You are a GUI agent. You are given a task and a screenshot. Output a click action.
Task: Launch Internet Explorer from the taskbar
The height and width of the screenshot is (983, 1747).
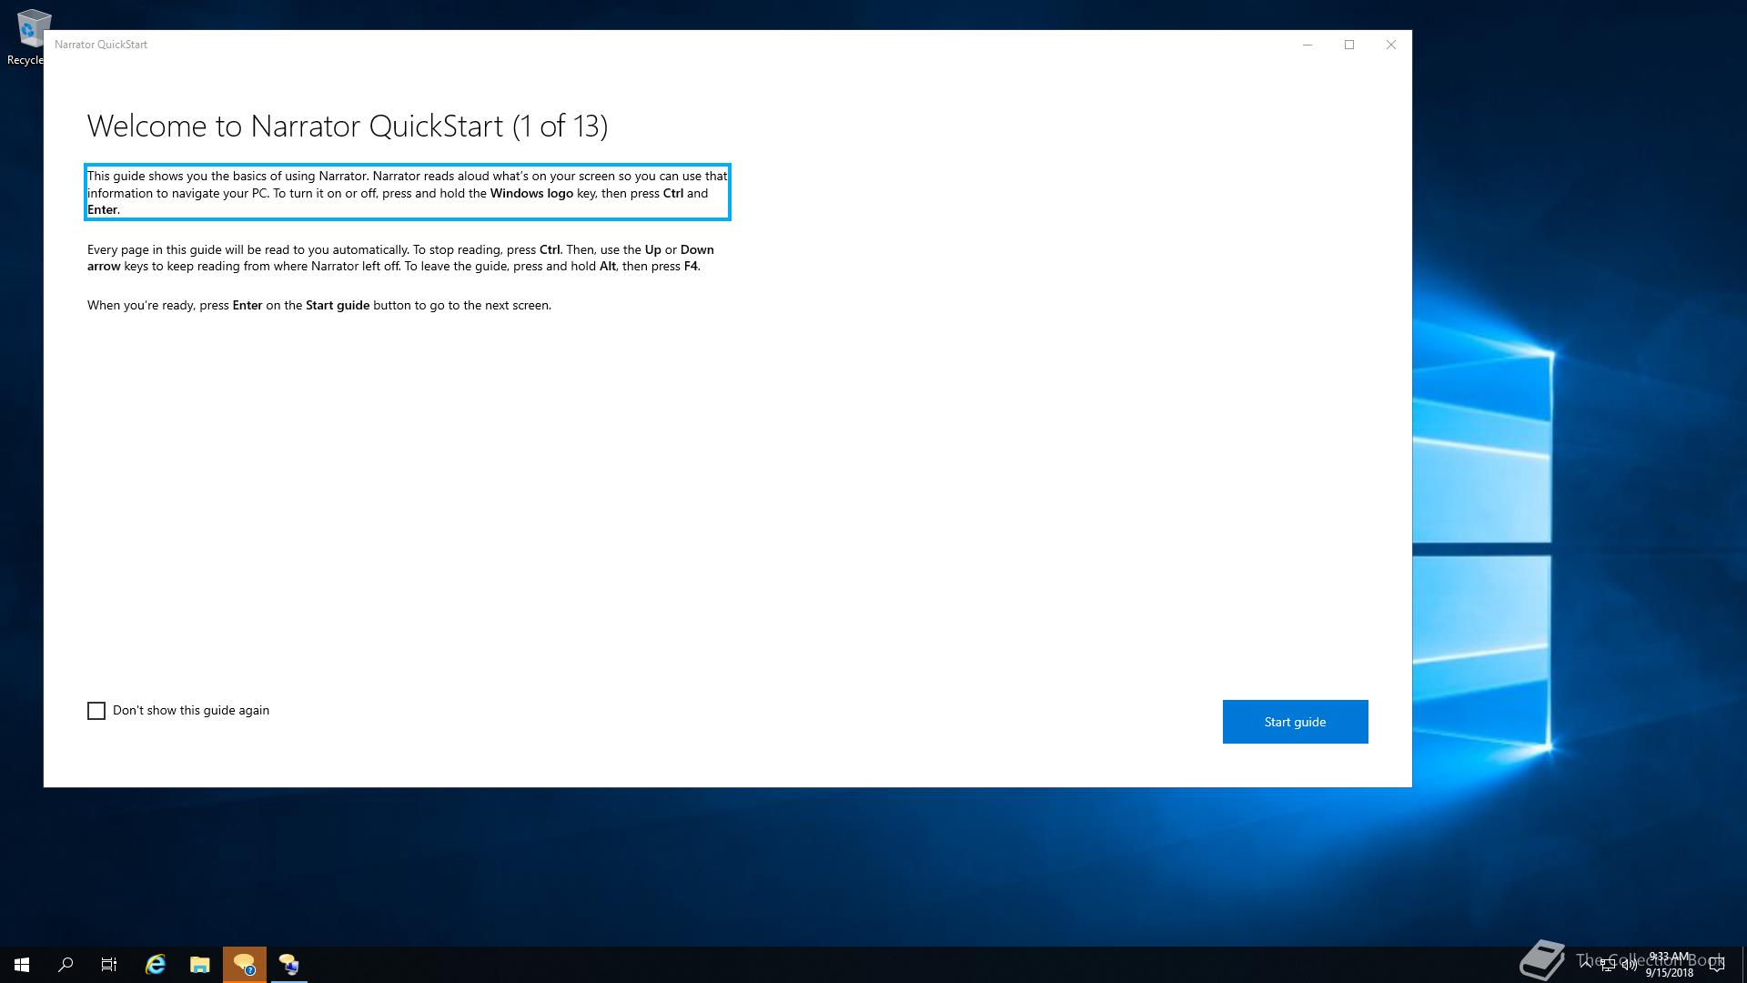click(156, 965)
